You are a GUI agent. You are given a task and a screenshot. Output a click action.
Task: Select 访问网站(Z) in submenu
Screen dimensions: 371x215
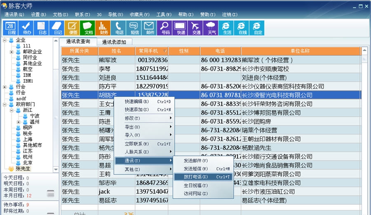[203, 194]
